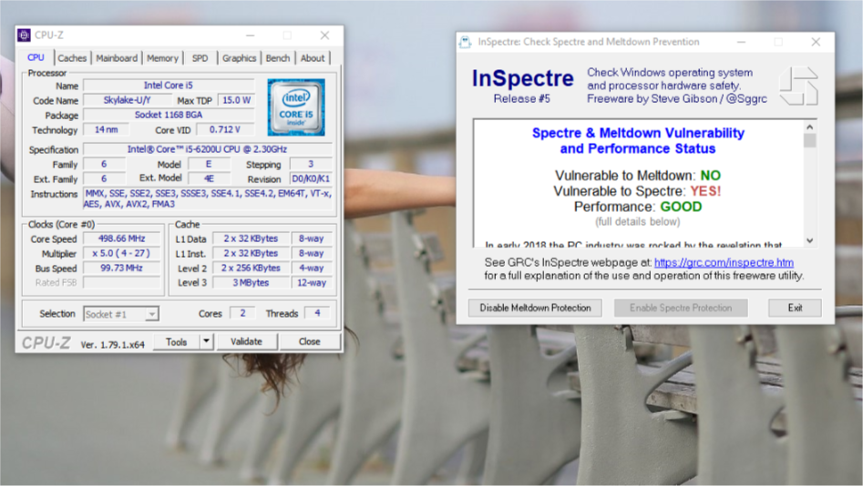Viewport: 863px width, 486px height.
Task: Open the Socket #1 selection dropdown
Action: point(121,314)
